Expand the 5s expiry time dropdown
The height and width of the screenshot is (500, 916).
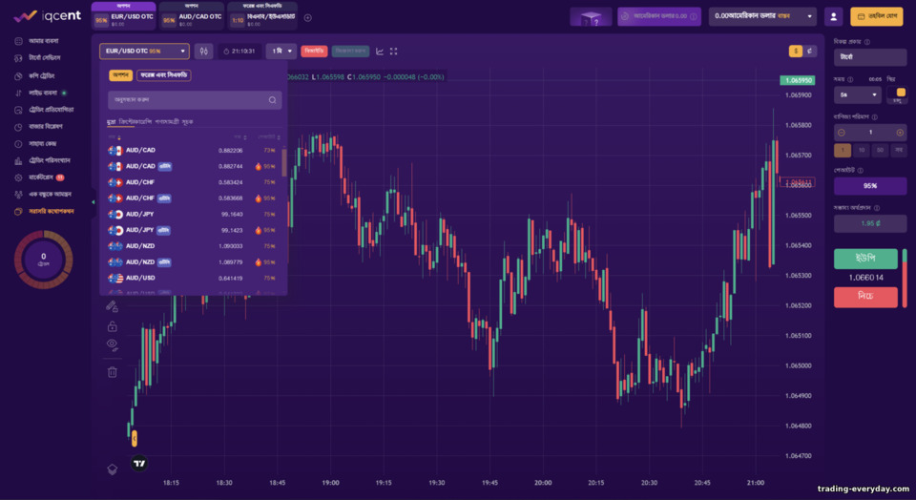(858, 94)
